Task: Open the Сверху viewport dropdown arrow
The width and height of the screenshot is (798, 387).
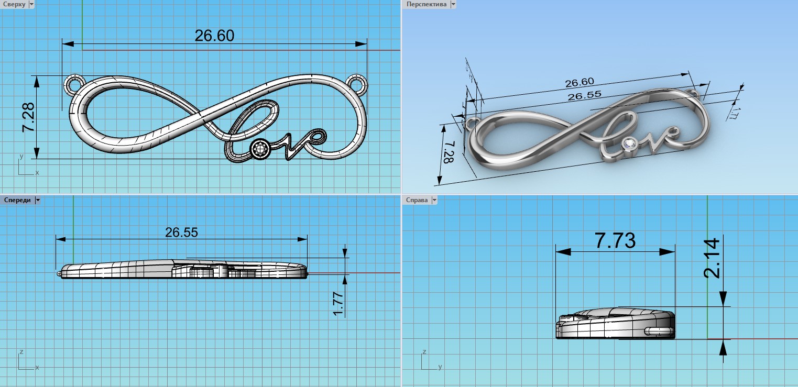Action: pyautogui.click(x=31, y=4)
